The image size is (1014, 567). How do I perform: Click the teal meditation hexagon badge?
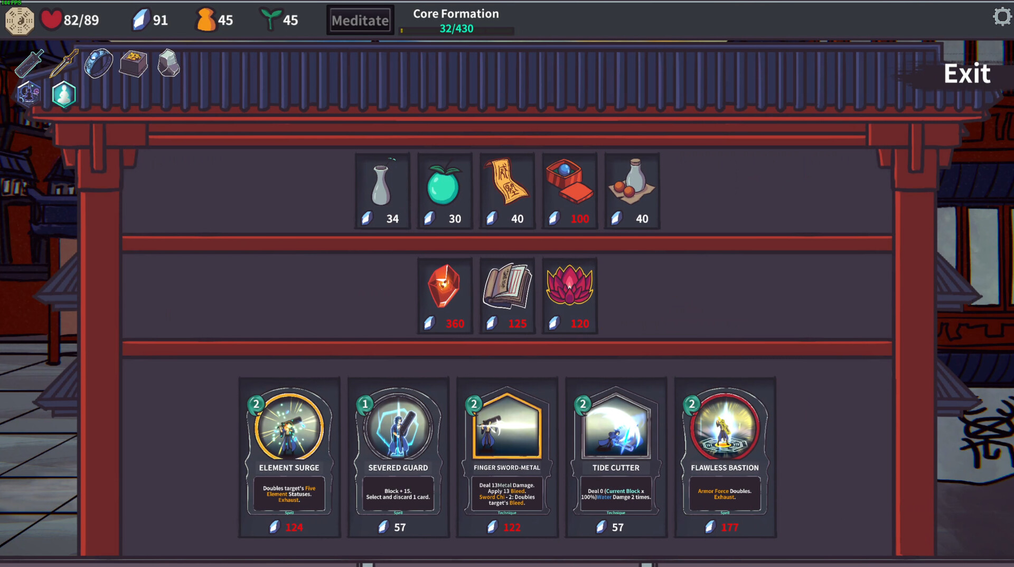tap(64, 95)
